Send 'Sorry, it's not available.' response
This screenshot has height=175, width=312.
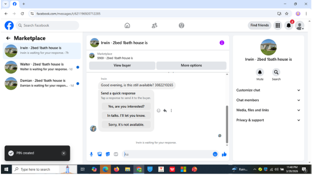[126, 125]
